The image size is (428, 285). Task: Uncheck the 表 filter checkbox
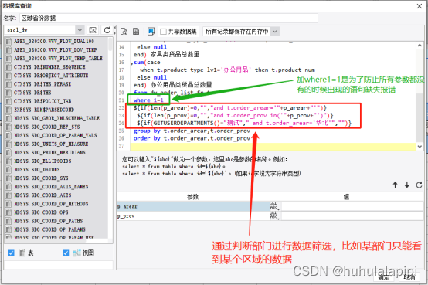[11, 253]
